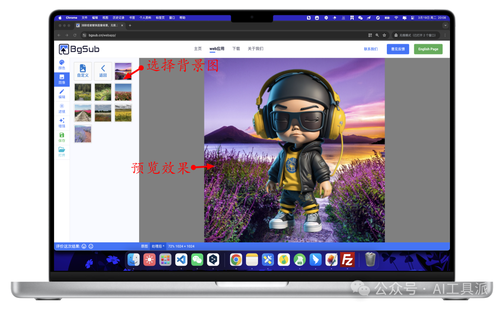Switch to the English Page
Viewport: 504px width, 309px height.
pos(428,49)
